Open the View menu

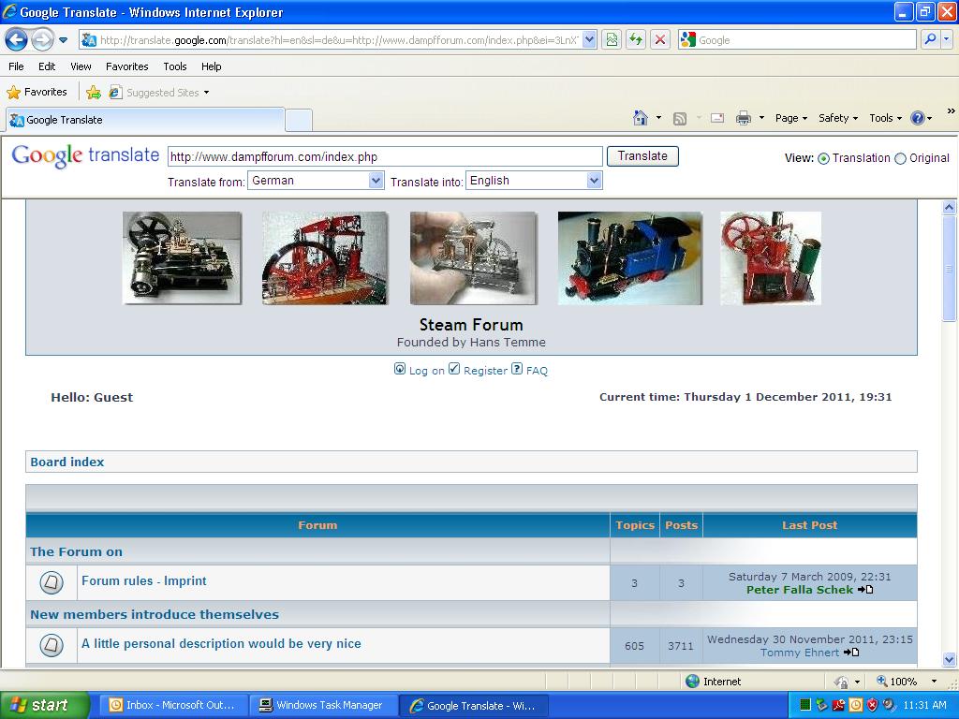pos(81,66)
